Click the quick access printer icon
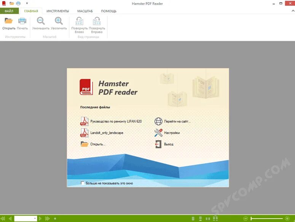 click(18, 3)
